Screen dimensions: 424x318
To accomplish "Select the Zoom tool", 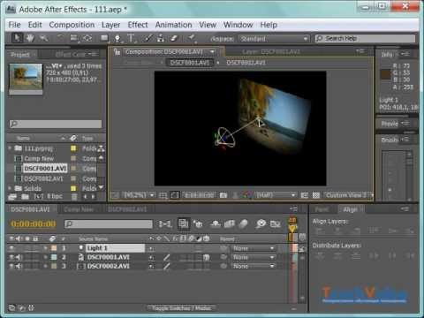I will (x=44, y=38).
